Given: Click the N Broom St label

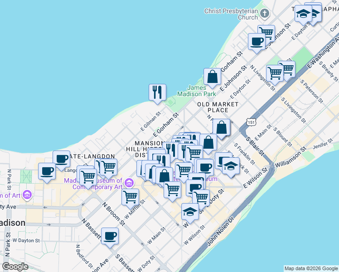Looking at the screenshot, I should coord(114,214).
